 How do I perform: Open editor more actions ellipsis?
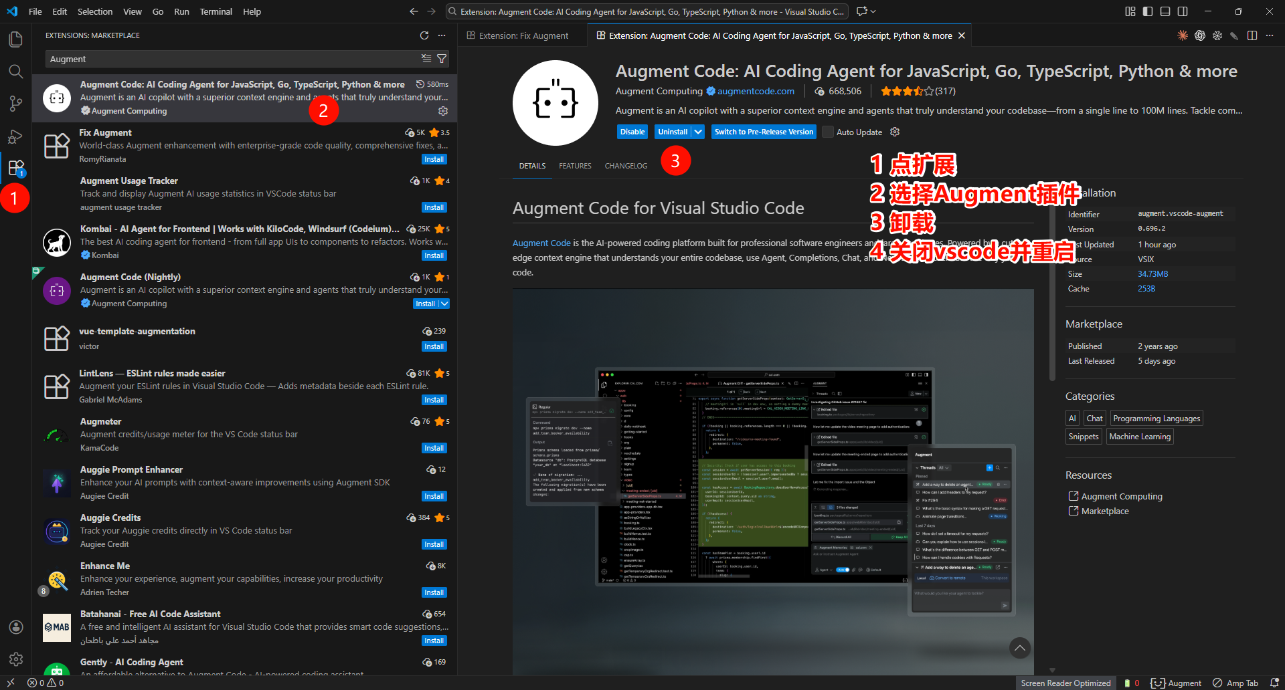tap(1270, 35)
